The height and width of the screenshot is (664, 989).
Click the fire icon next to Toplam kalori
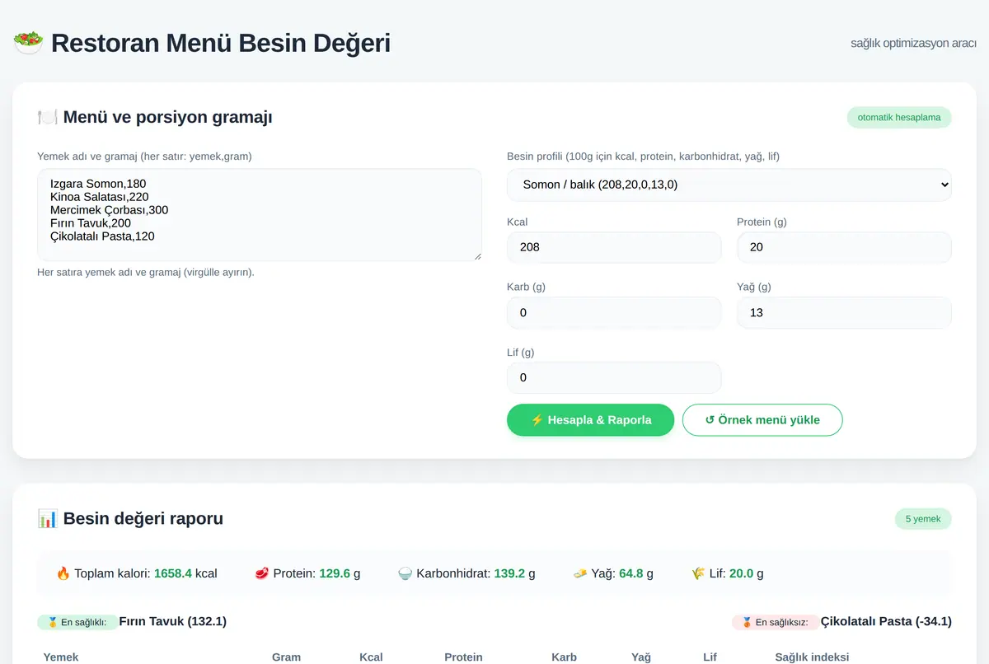[63, 573]
